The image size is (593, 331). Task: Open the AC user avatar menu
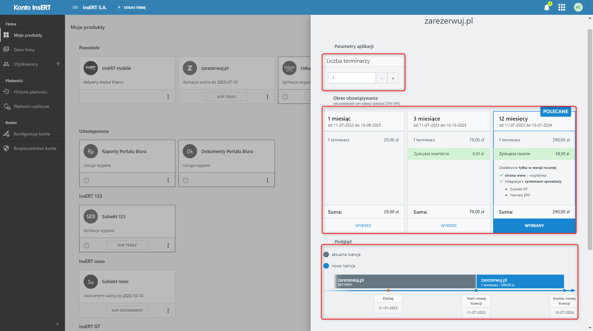(578, 7)
